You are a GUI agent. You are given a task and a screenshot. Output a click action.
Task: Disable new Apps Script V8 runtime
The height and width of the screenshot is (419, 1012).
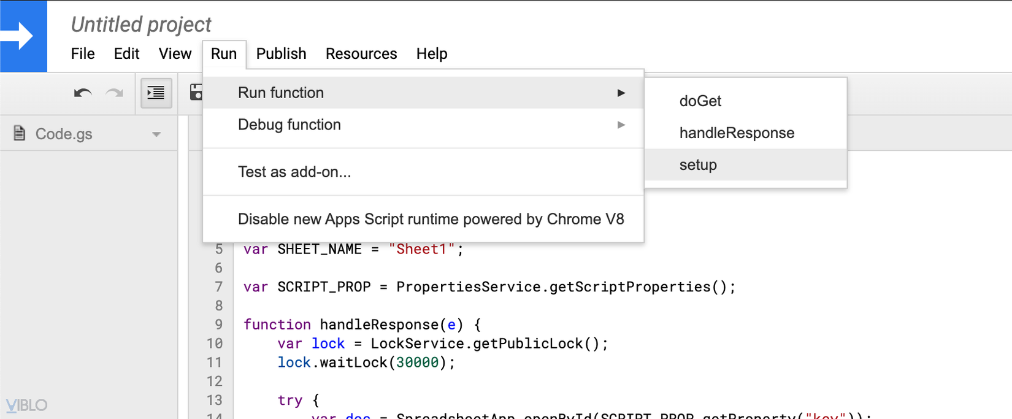(x=431, y=219)
